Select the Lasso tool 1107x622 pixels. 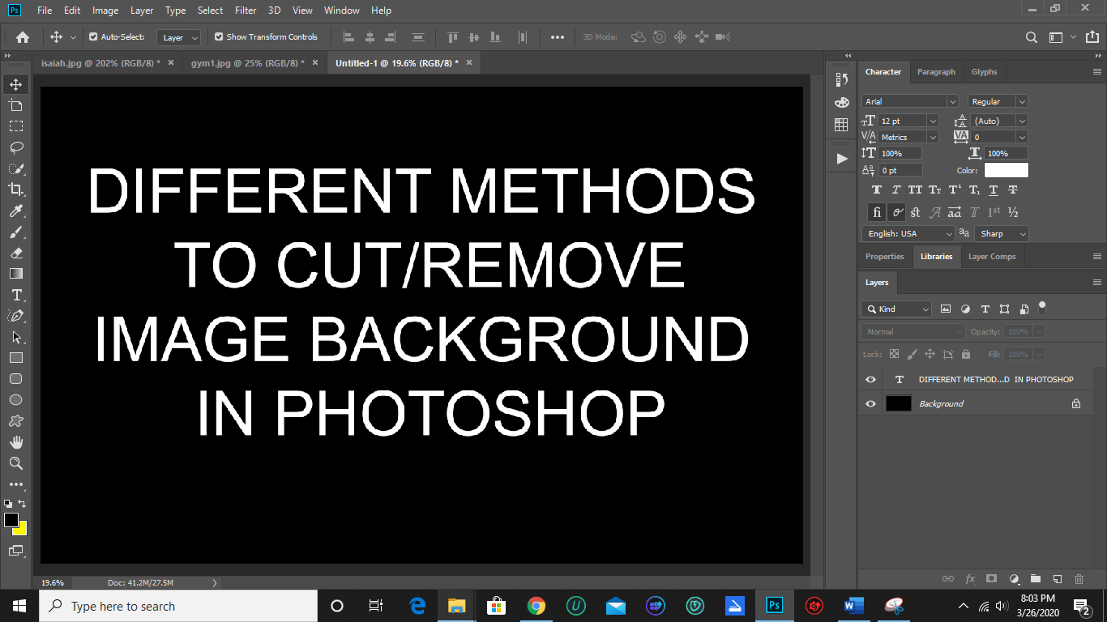tap(15, 147)
